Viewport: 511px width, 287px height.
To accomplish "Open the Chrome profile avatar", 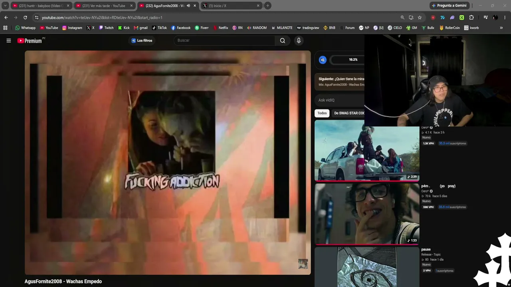I will pos(495,18).
